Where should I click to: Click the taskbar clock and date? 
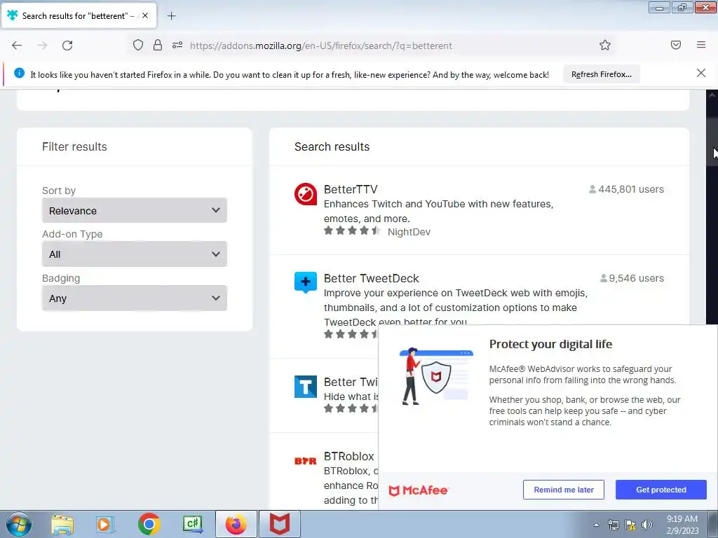tap(682, 525)
